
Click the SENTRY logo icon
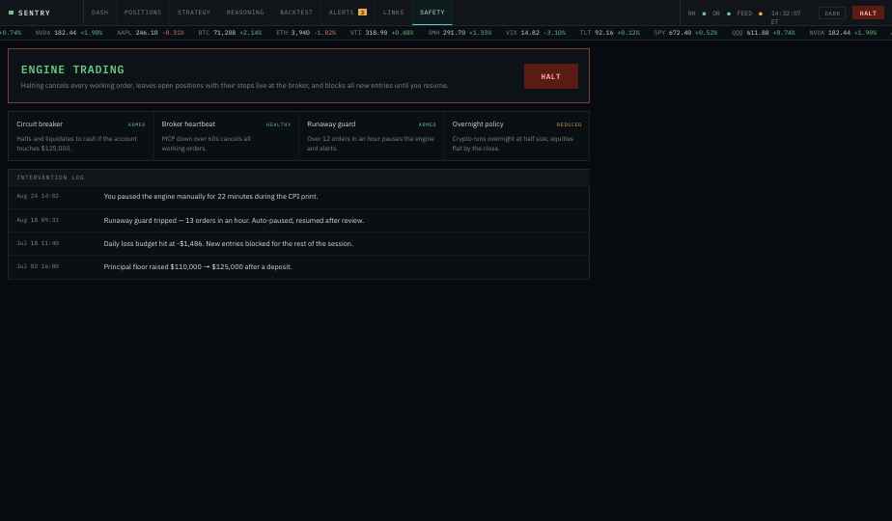tap(11, 13)
